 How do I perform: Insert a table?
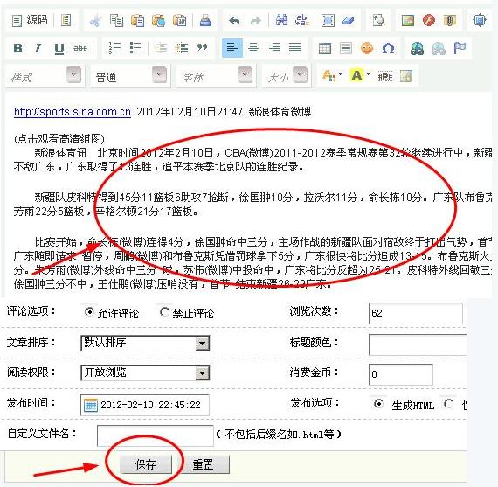point(325,49)
